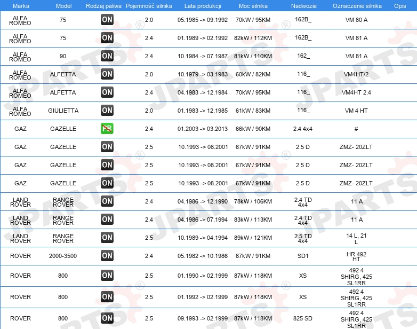
Task: Click power value 89kW / 121KM
Action: tap(253, 238)
